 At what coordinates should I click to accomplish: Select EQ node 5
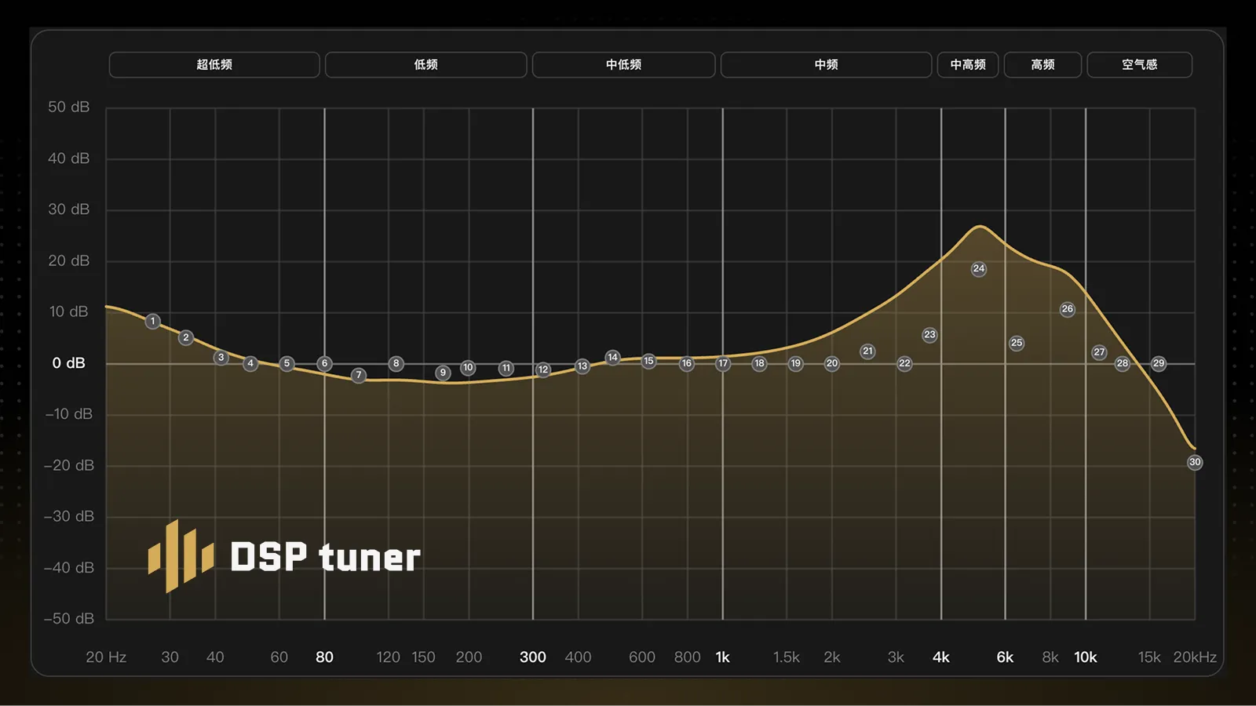[287, 363]
